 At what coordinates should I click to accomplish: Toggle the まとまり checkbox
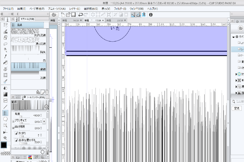[x=17, y=133]
